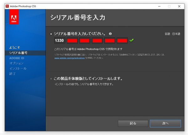The height and width of the screenshot is (135, 188).
Task: Select ADOBE ID step in sidebar
Action: click(x=17, y=58)
